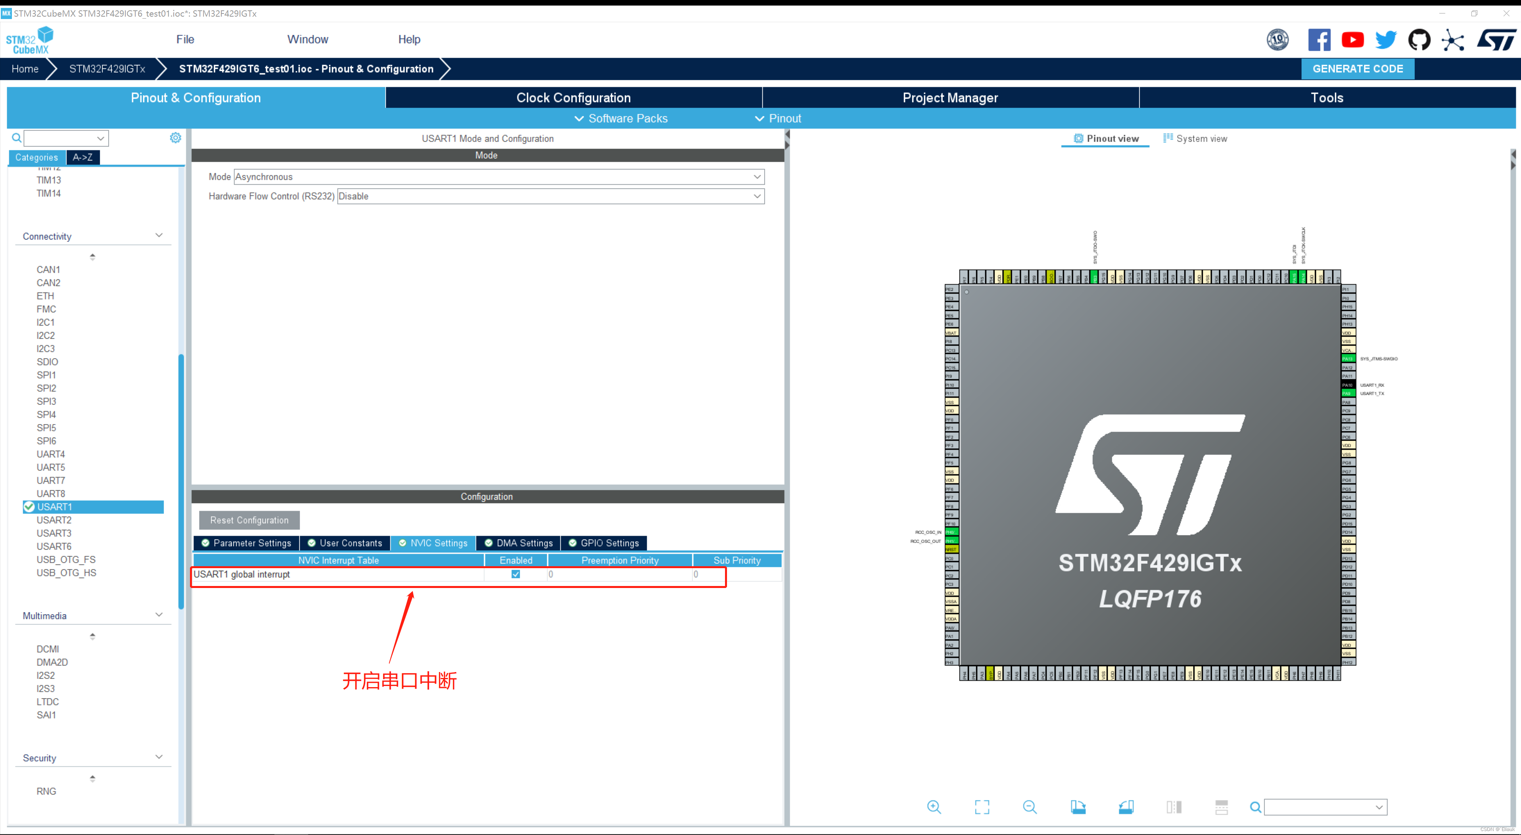
Task: Open the Parameter Settings tab
Action: tap(246, 543)
